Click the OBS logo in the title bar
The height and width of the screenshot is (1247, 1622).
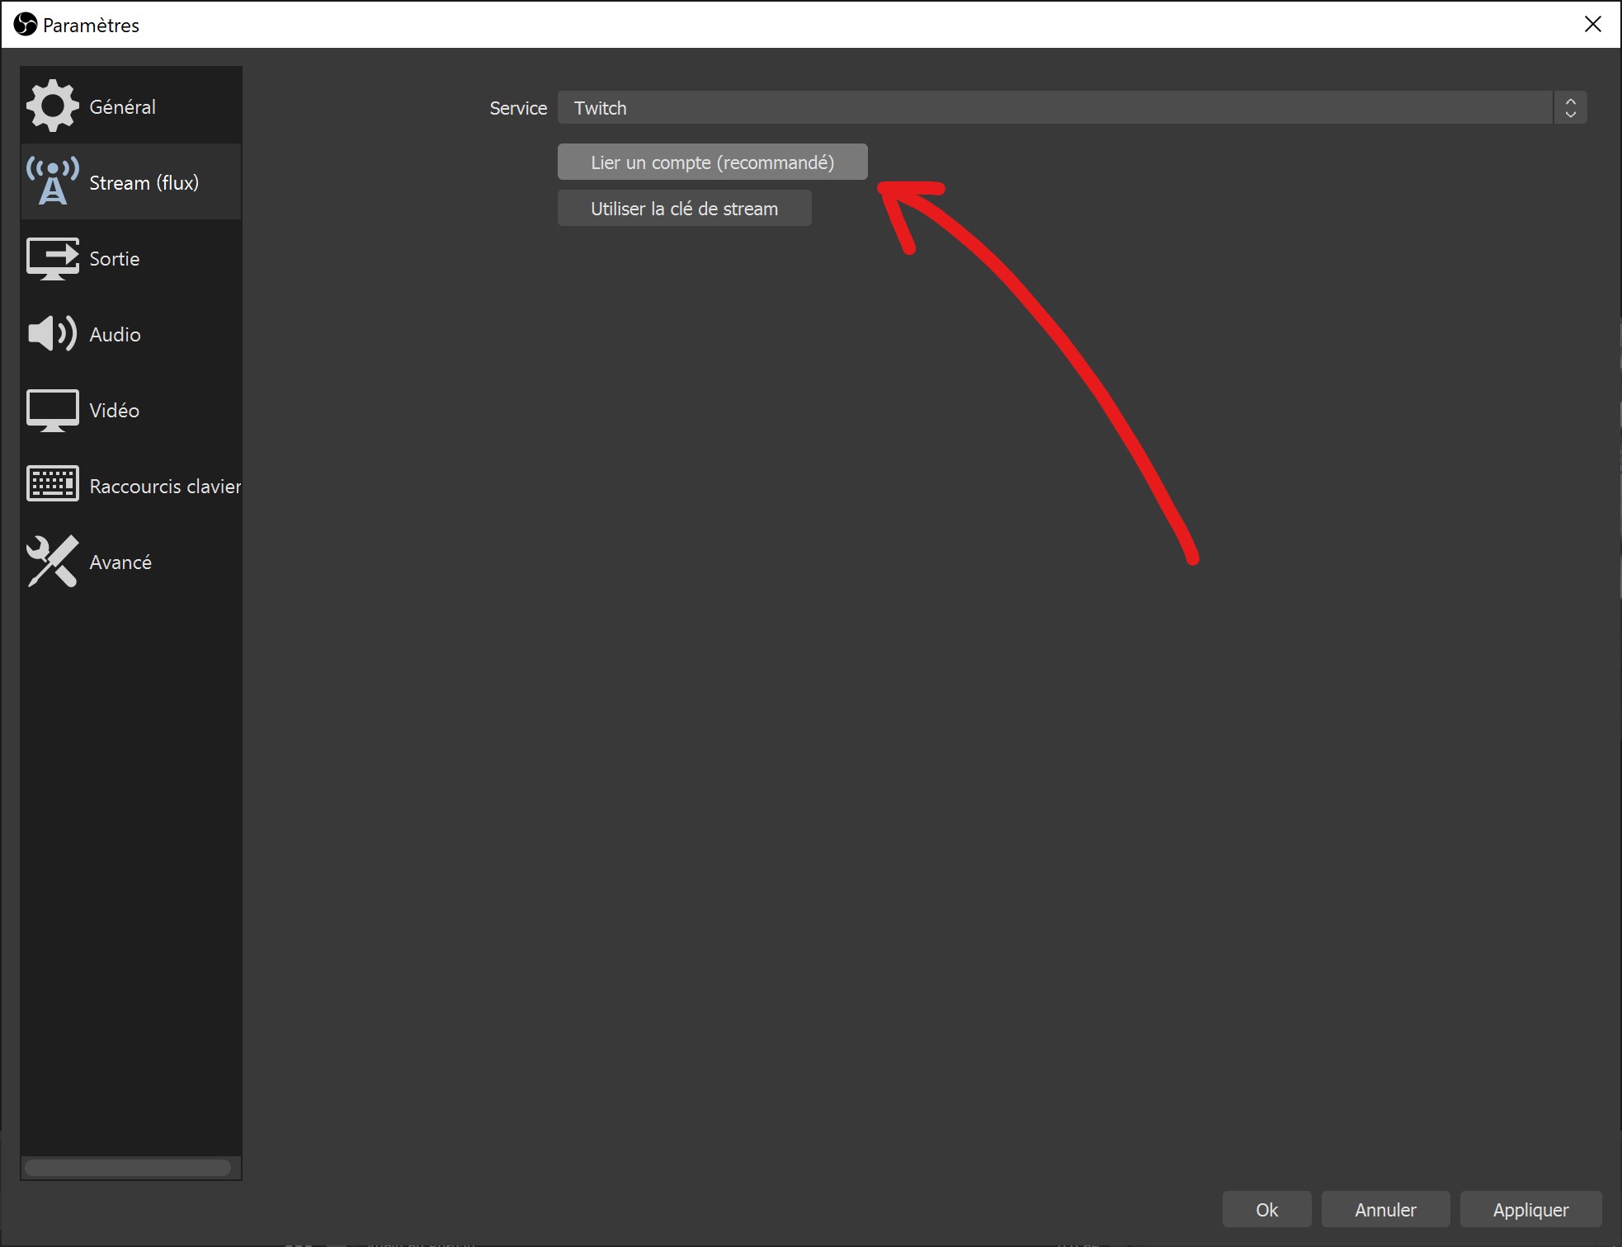point(25,24)
